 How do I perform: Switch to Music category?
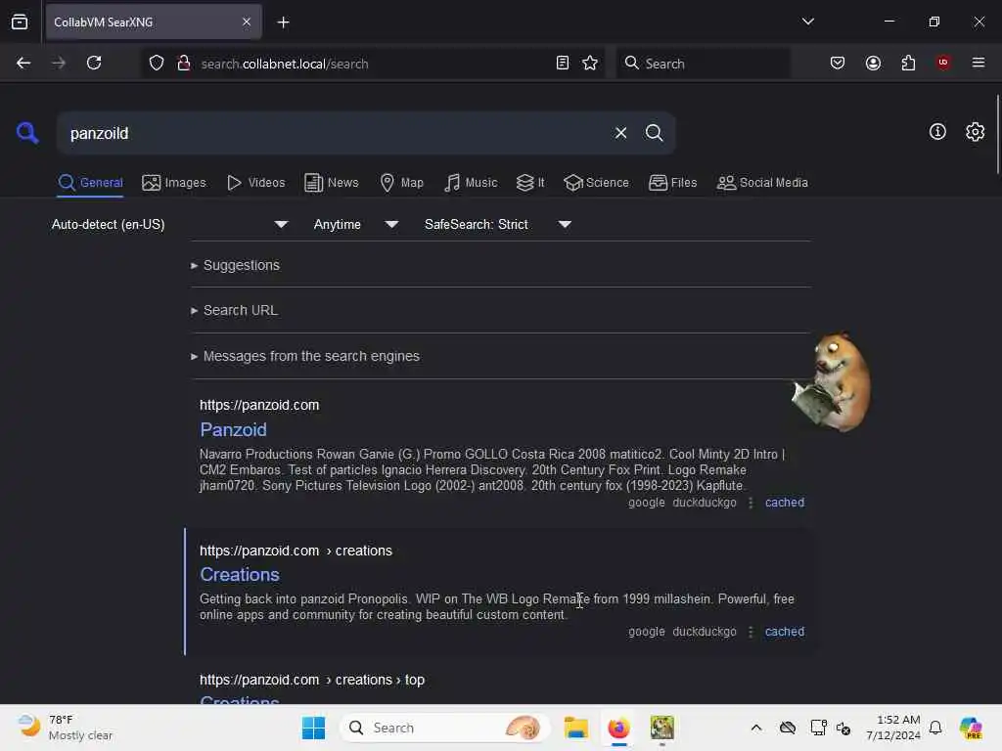[x=471, y=183]
